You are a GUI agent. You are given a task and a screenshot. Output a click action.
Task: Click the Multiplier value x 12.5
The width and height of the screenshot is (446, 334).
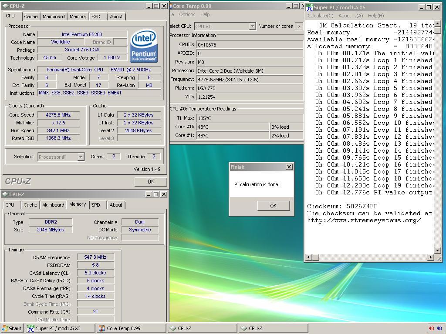click(x=58, y=123)
